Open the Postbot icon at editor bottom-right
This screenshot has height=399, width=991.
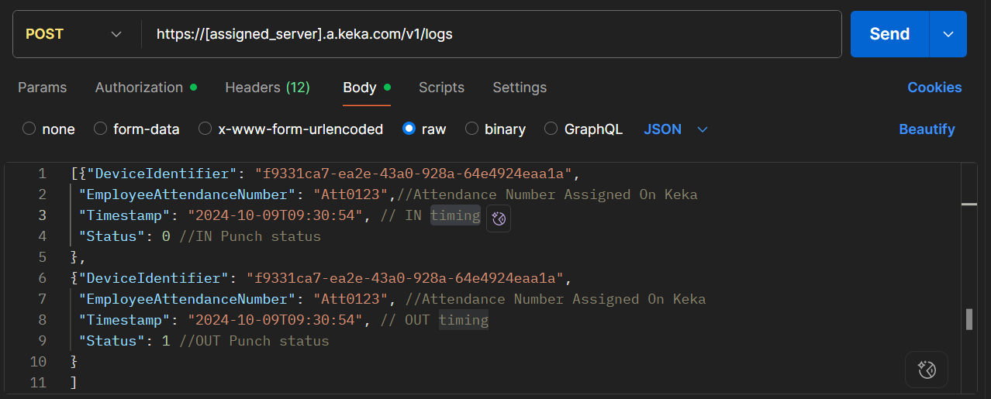click(x=927, y=369)
